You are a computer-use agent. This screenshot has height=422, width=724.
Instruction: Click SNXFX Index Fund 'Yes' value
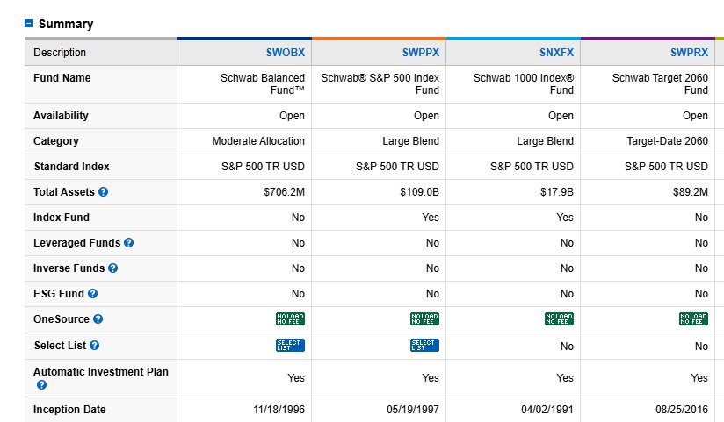(565, 218)
